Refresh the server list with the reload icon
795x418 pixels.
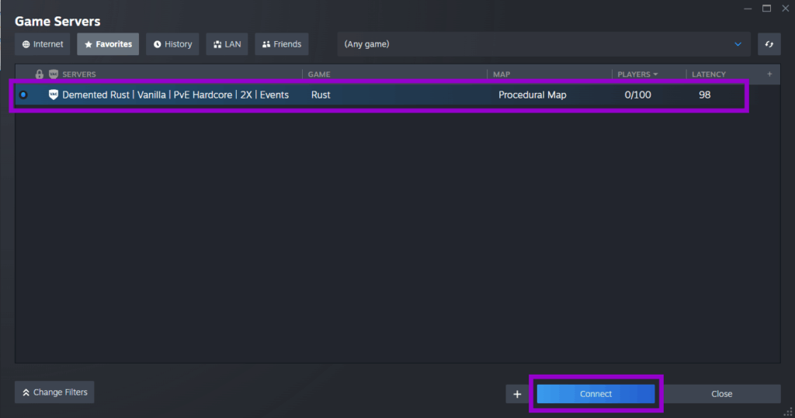769,44
